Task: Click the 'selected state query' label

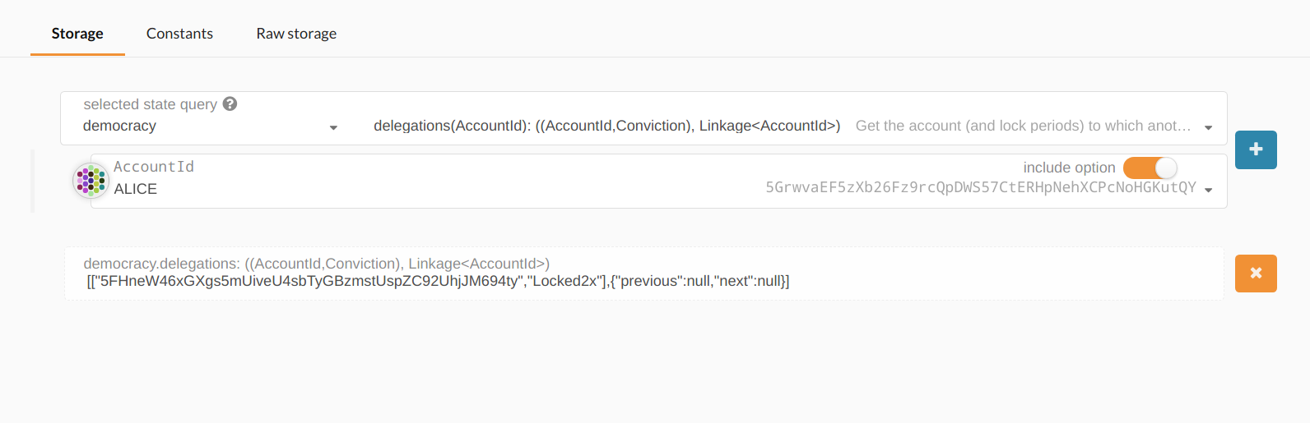Action: click(x=150, y=104)
